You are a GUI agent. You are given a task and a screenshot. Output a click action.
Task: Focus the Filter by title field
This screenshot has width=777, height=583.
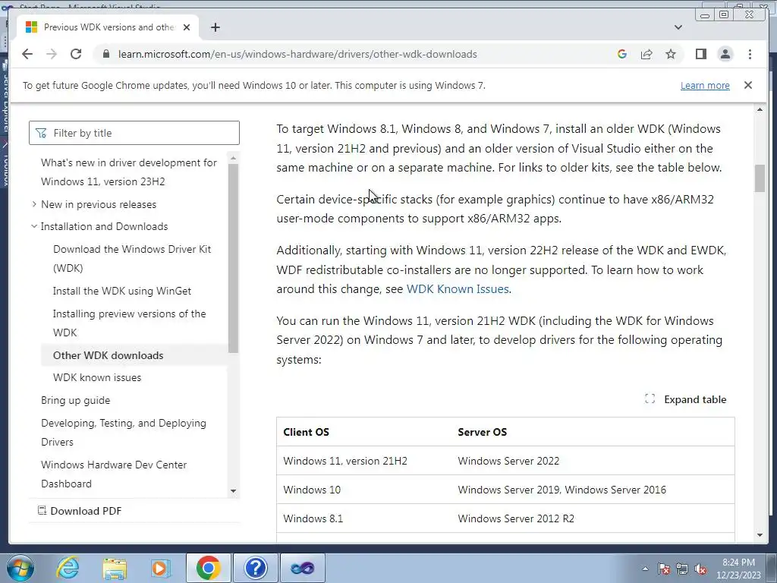coord(134,133)
